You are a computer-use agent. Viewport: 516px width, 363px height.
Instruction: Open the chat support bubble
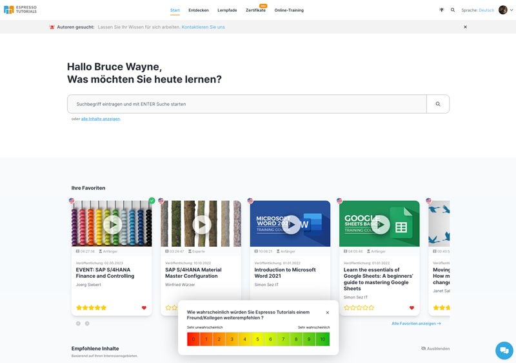click(x=504, y=351)
